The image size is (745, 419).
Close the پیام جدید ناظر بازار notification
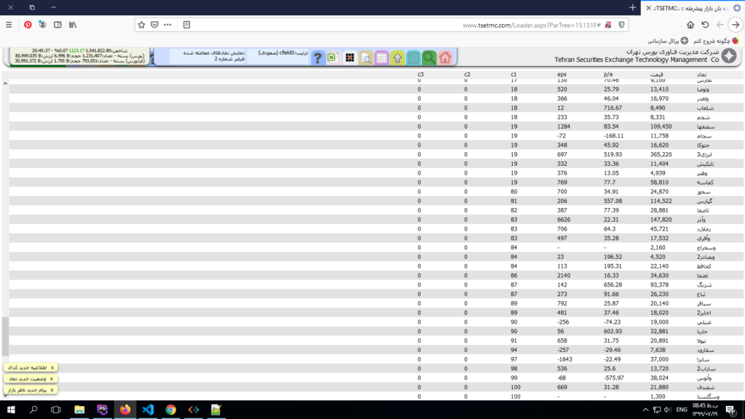pos(52,390)
